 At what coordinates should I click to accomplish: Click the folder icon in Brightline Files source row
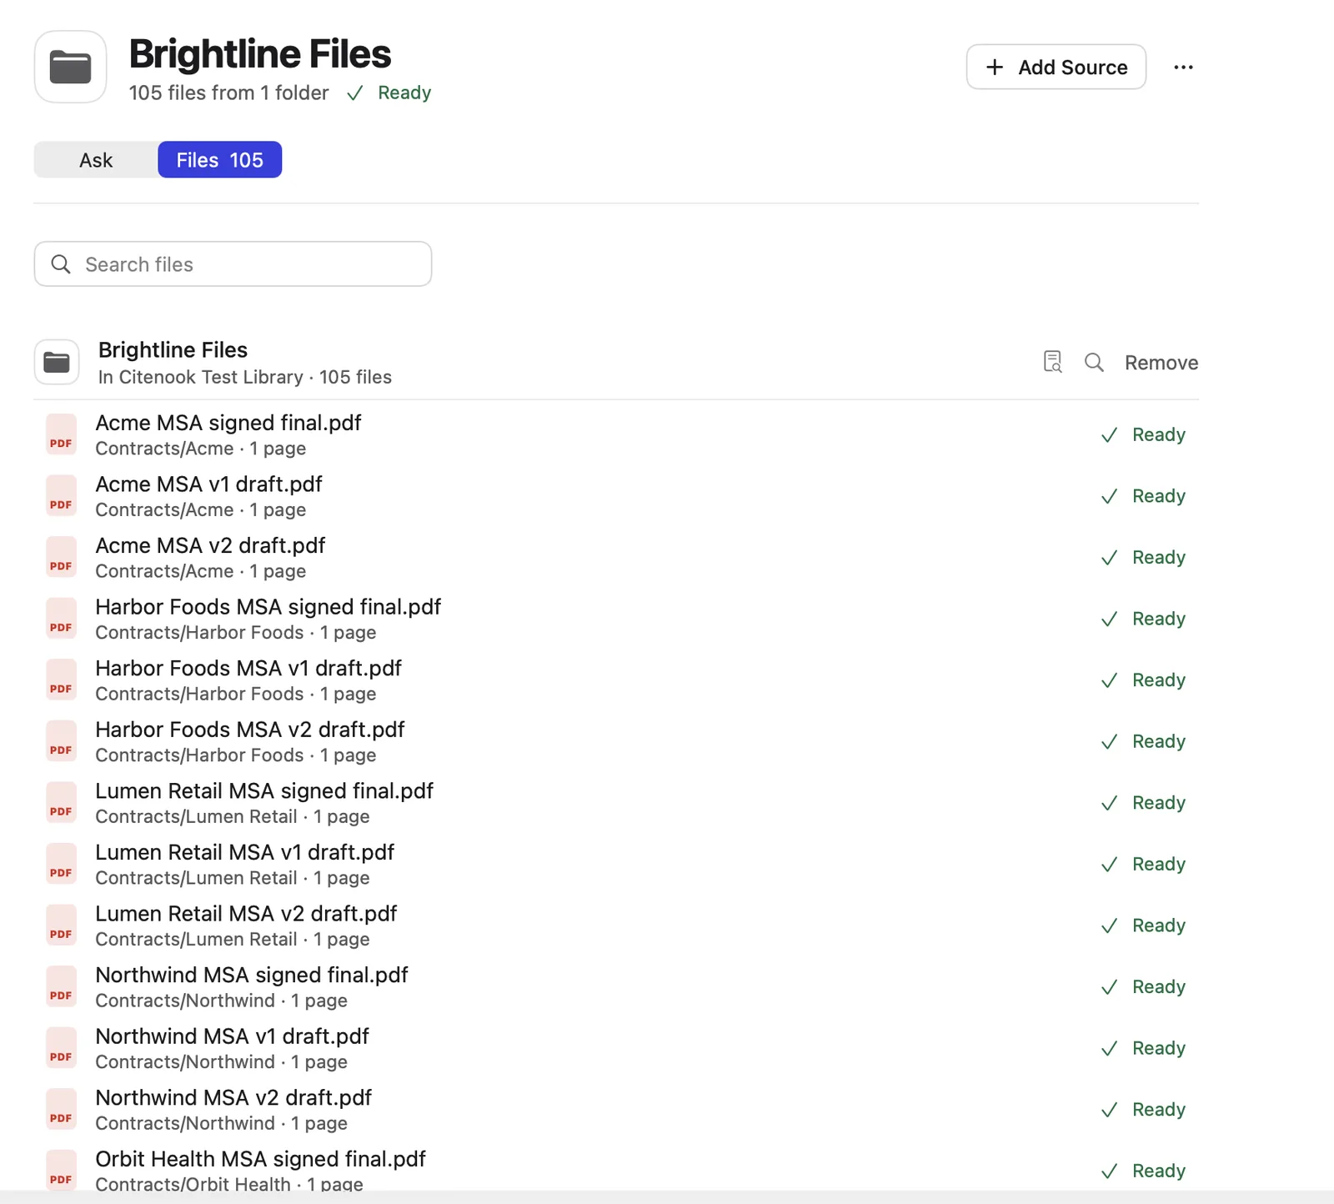pyautogui.click(x=57, y=362)
